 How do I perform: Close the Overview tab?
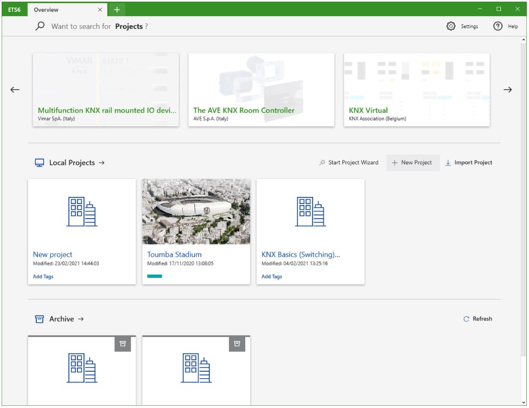pyautogui.click(x=100, y=10)
